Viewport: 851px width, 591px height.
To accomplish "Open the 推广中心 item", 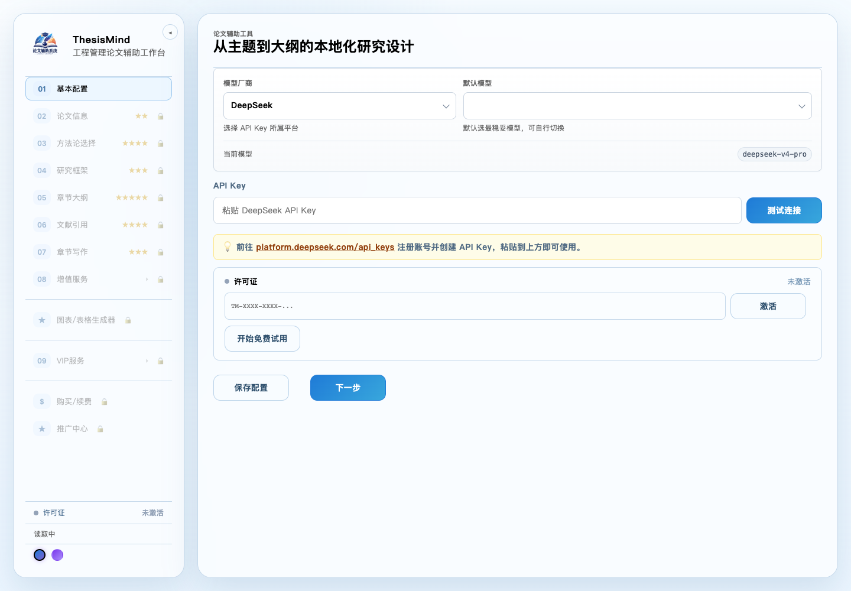I will [99, 429].
